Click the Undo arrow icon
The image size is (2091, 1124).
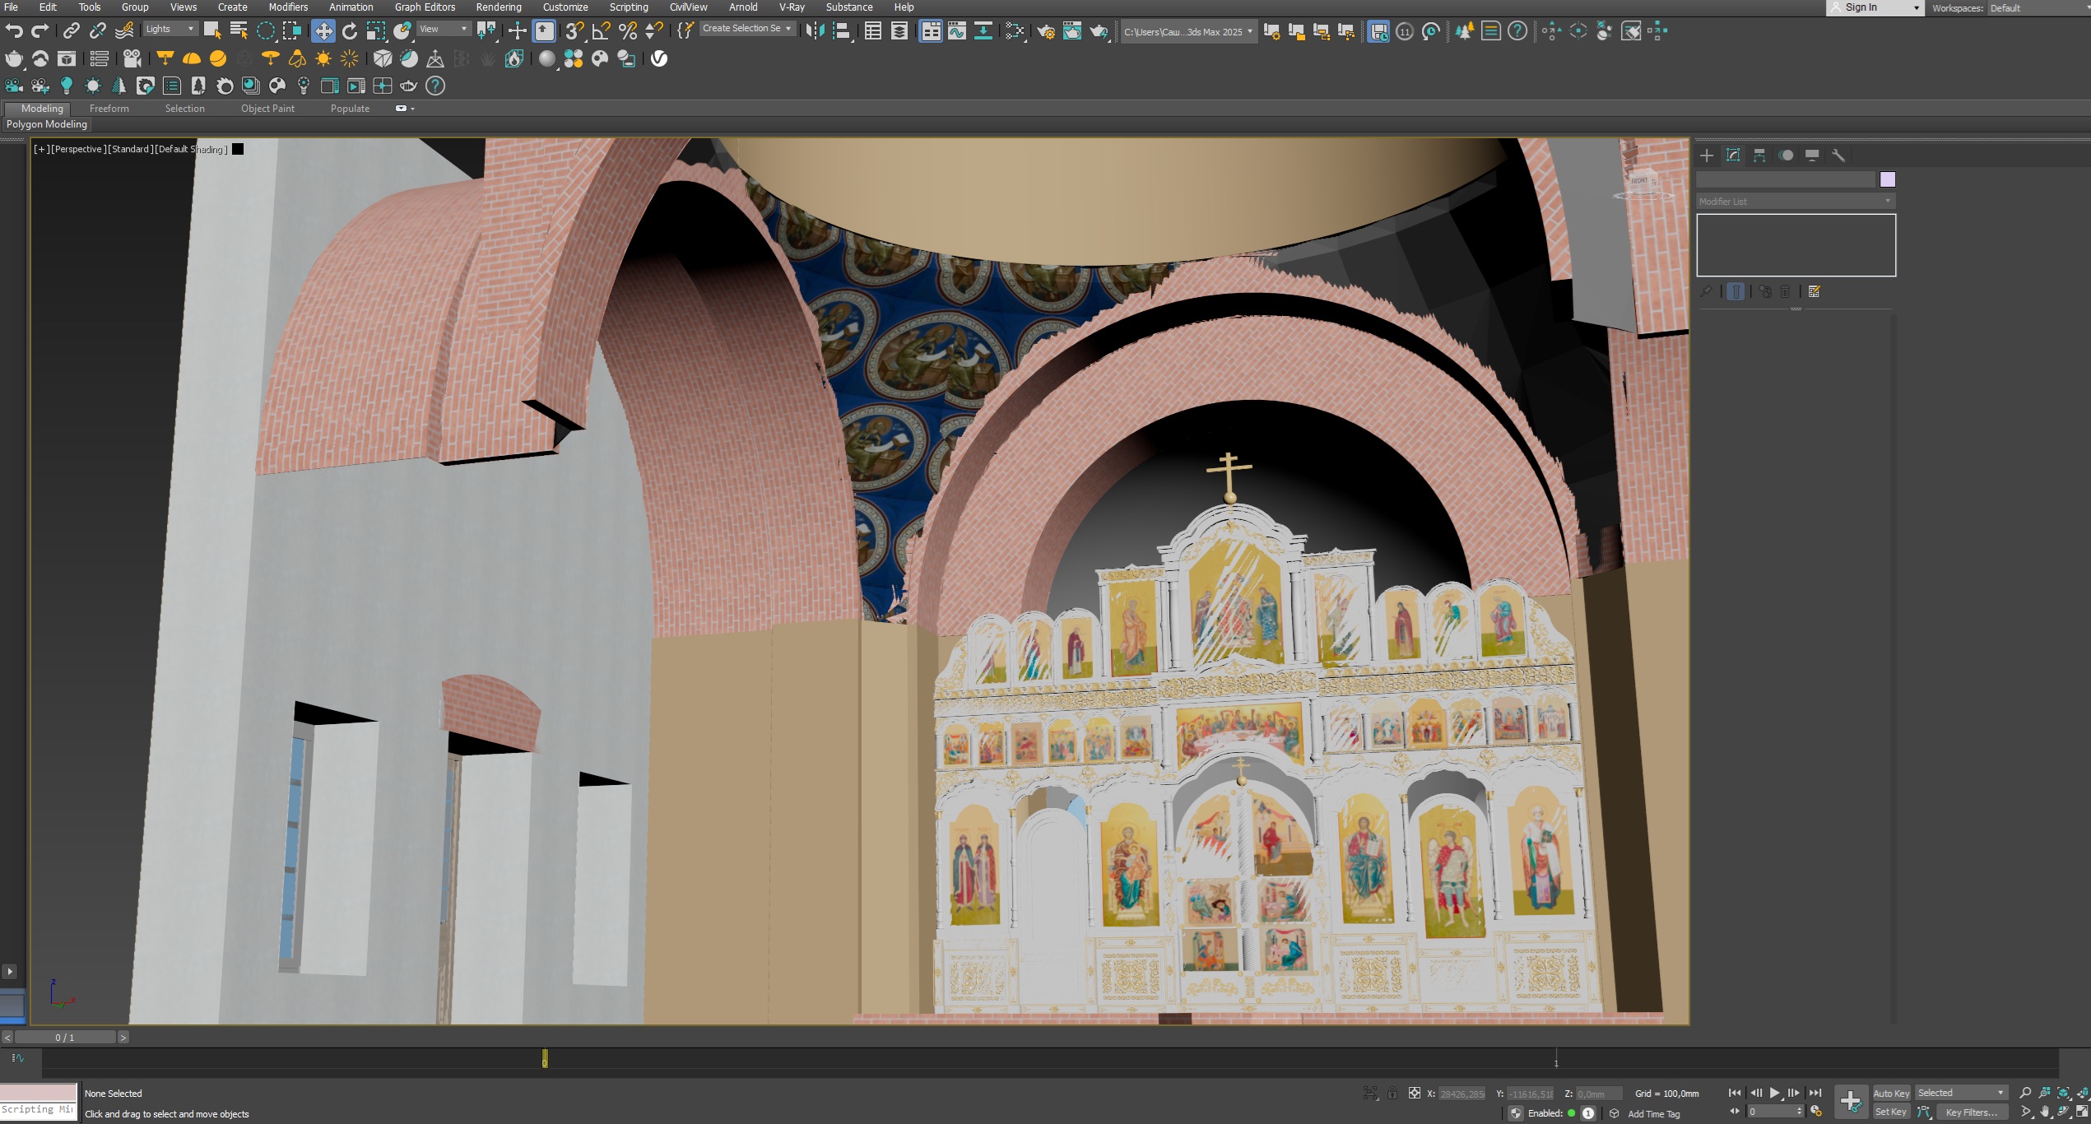pos(14,31)
